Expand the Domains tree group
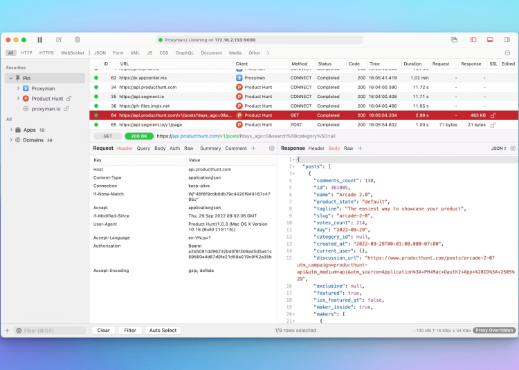This screenshot has height=370, width=519. point(11,140)
